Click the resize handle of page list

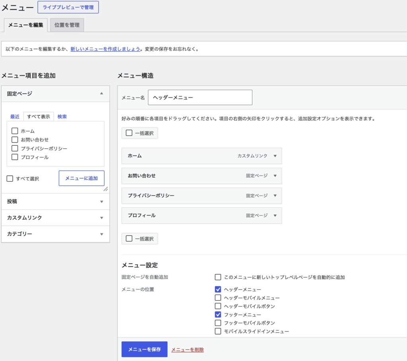(106, 189)
